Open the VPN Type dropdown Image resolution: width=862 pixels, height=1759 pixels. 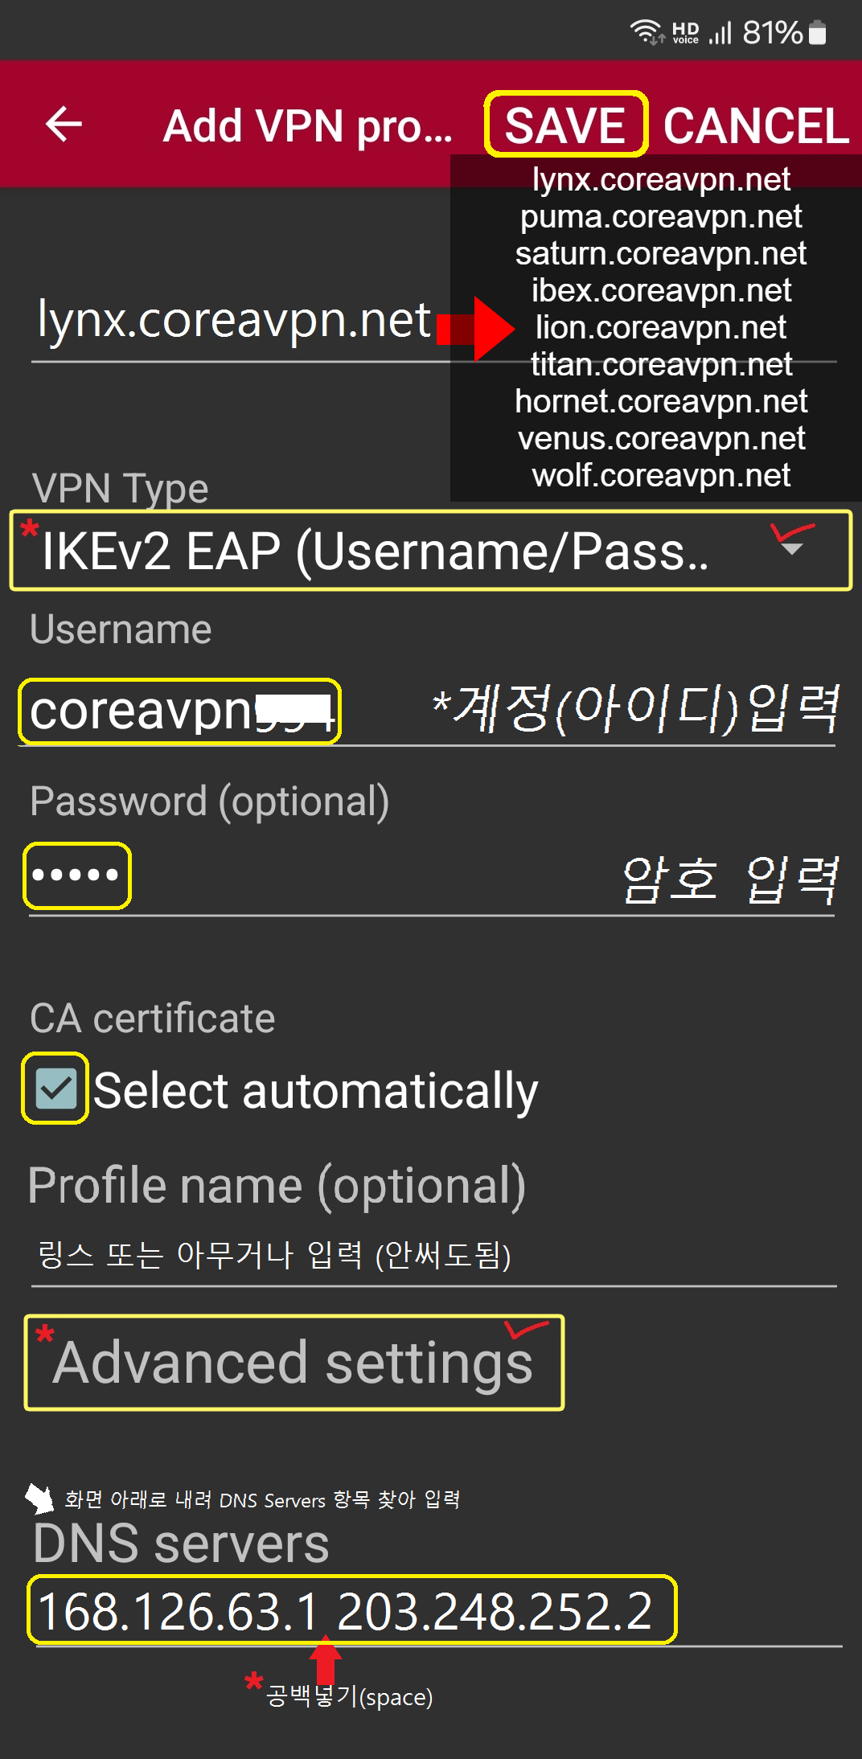431,551
